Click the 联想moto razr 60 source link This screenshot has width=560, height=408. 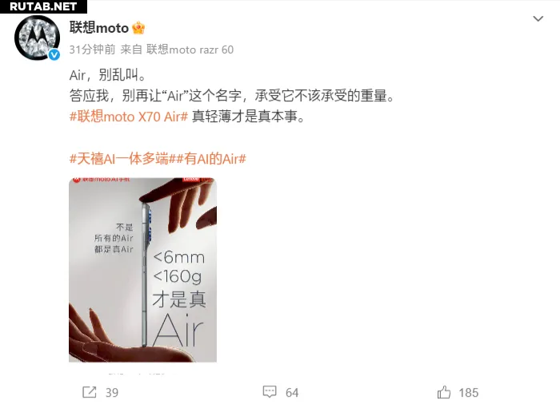190,50
